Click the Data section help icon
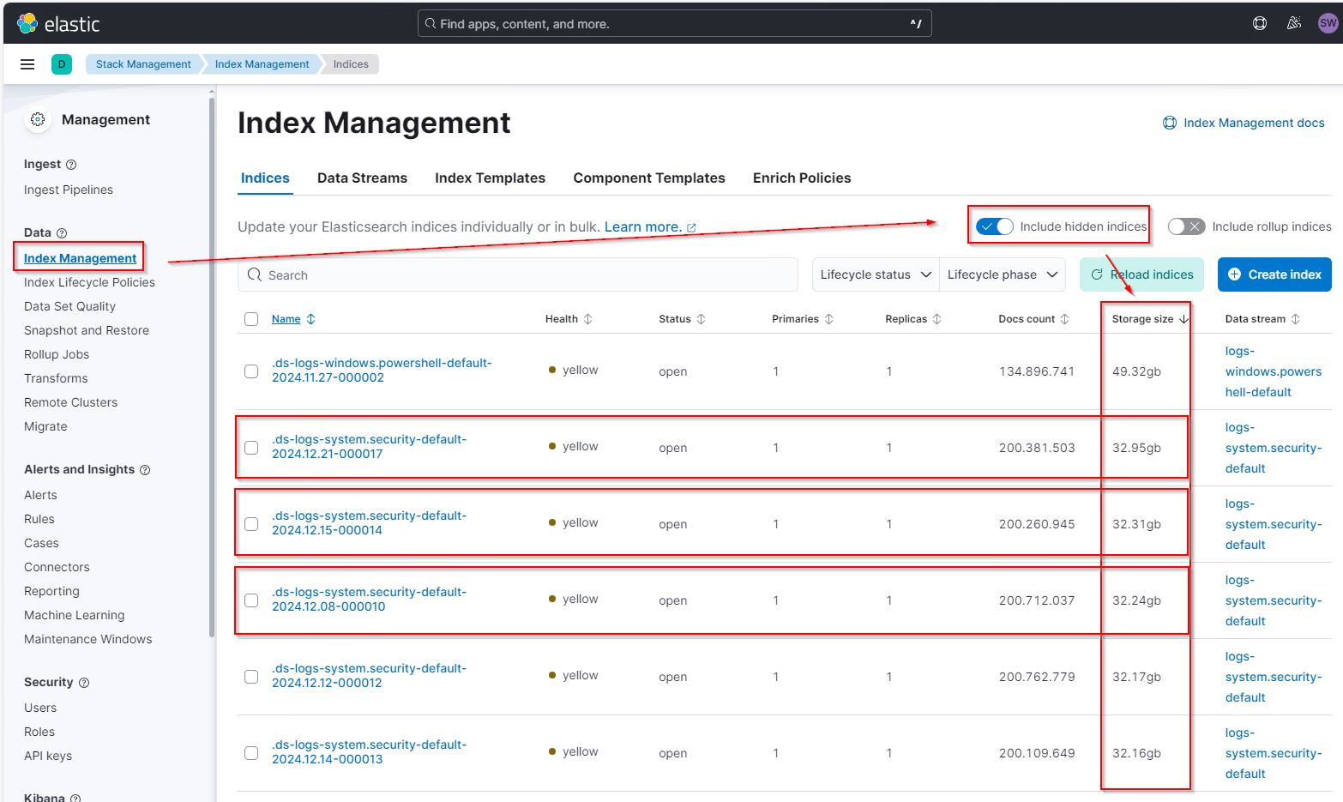The image size is (1343, 802). pyautogui.click(x=62, y=233)
